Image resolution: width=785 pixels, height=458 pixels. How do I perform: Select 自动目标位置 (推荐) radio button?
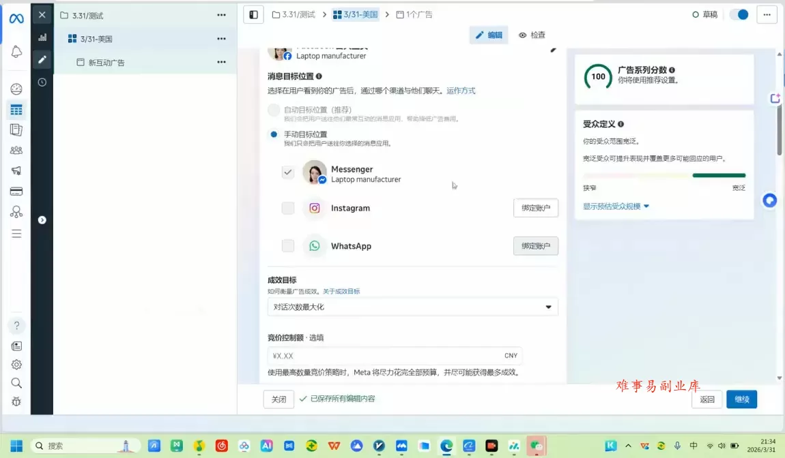273,110
